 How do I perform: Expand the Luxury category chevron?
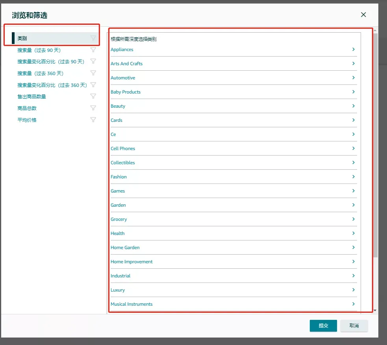pyautogui.click(x=354, y=290)
